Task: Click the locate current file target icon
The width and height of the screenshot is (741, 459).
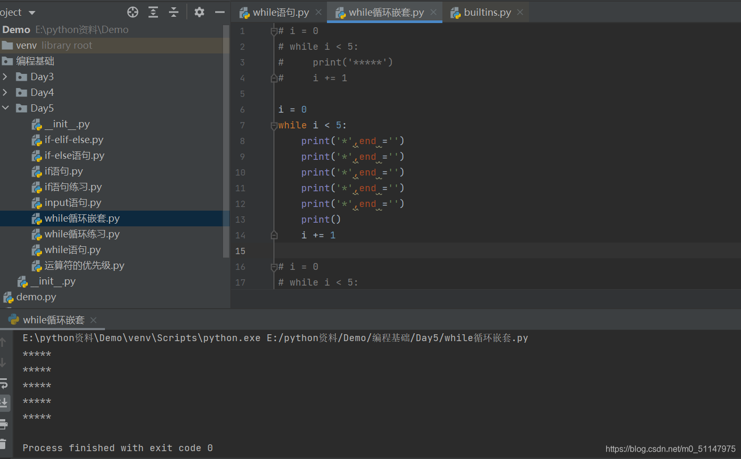Action: point(133,12)
